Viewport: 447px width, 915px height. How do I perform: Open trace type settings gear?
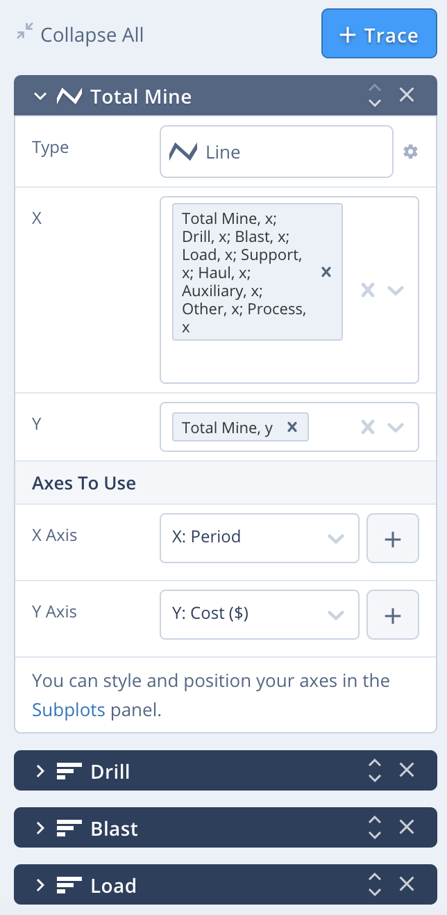click(411, 152)
